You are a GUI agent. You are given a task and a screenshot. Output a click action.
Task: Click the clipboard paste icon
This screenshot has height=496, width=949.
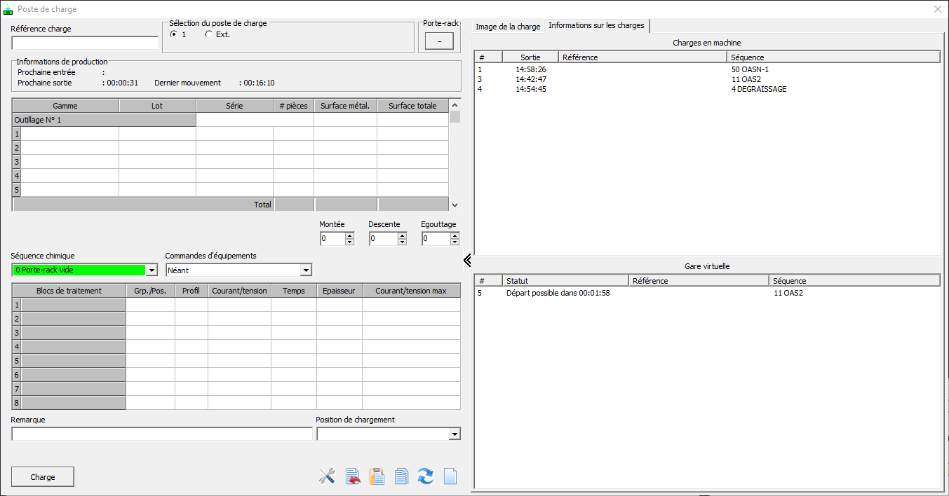coord(377,476)
